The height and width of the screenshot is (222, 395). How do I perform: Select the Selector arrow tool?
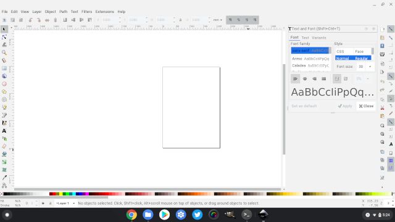coord(4,29)
